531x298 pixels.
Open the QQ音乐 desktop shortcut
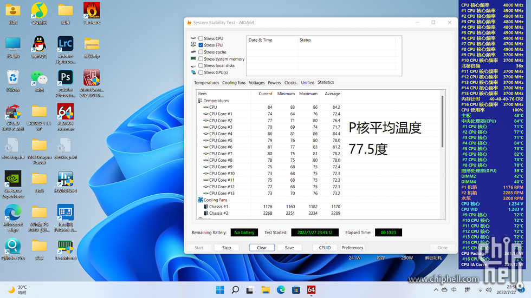click(x=39, y=14)
